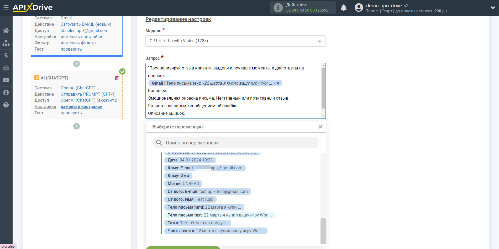Click 'Отправить PROMPT (GPT-4)' link
The width and height of the screenshot is (499, 249).
click(x=88, y=94)
